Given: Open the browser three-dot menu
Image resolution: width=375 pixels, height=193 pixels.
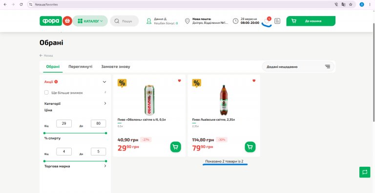Looking at the screenshot, I should (x=370, y=4).
